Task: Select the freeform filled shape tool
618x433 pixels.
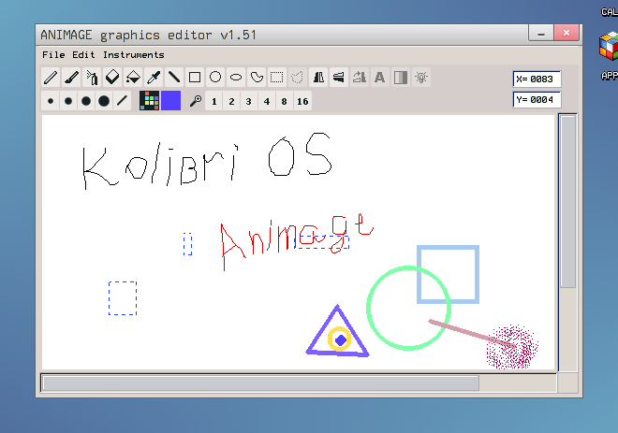Action: point(257,77)
